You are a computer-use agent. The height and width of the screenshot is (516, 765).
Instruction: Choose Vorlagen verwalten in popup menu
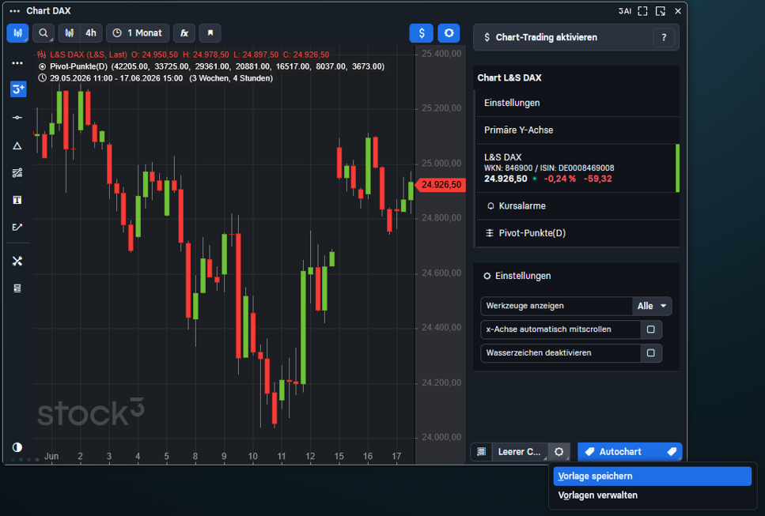pyautogui.click(x=653, y=495)
